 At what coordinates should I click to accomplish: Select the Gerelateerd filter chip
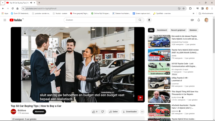point(162,30)
